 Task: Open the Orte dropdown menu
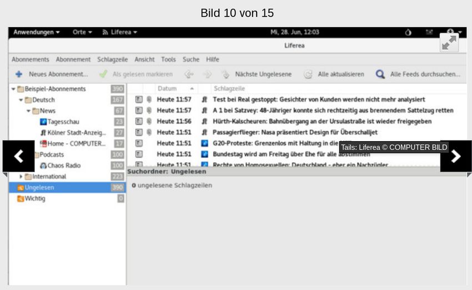[x=82, y=32]
